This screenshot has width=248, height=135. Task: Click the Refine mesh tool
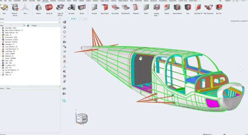pyautogui.click(x=146, y=9)
